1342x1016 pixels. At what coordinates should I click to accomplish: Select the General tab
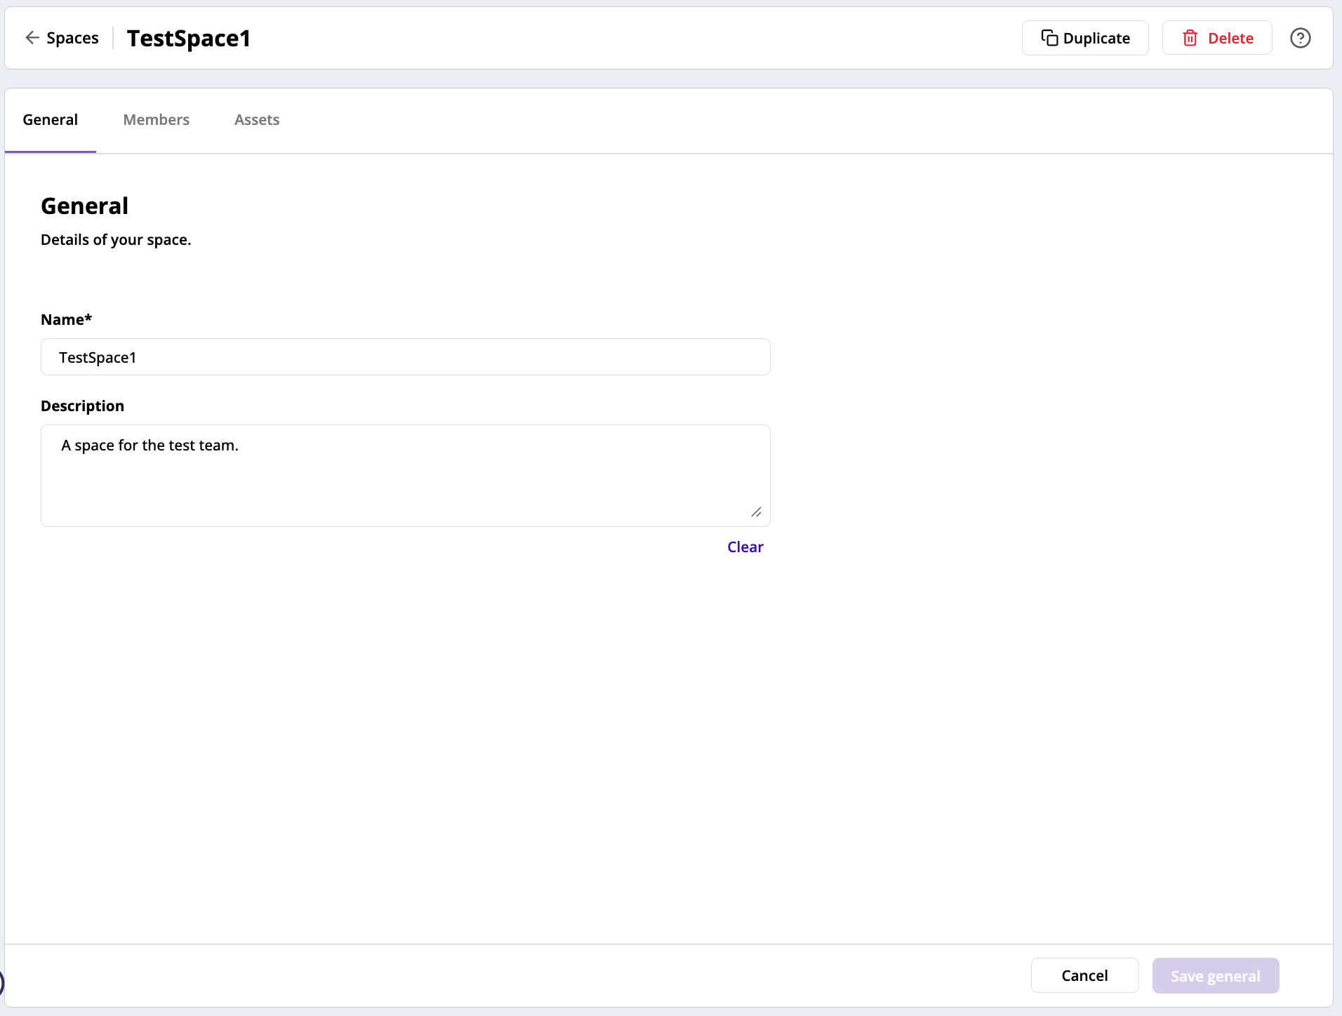tap(50, 119)
